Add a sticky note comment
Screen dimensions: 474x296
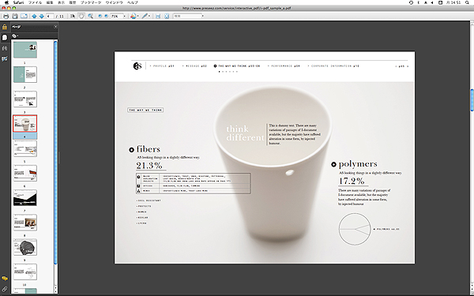(x=133, y=16)
